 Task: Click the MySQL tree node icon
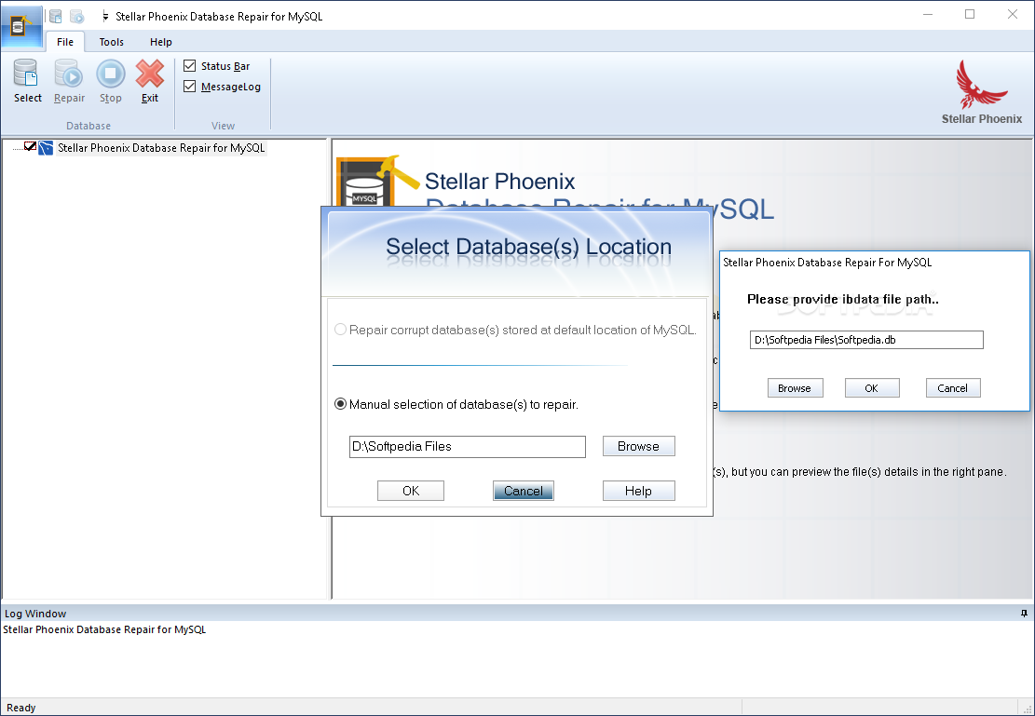46,148
